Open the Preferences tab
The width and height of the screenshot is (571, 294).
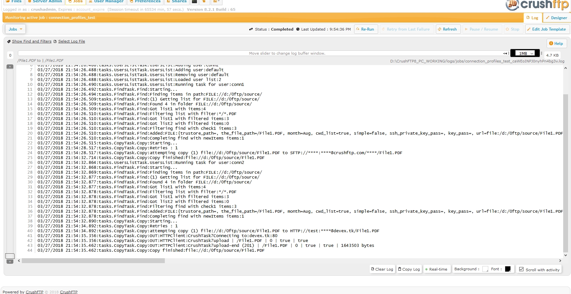(145, 2)
